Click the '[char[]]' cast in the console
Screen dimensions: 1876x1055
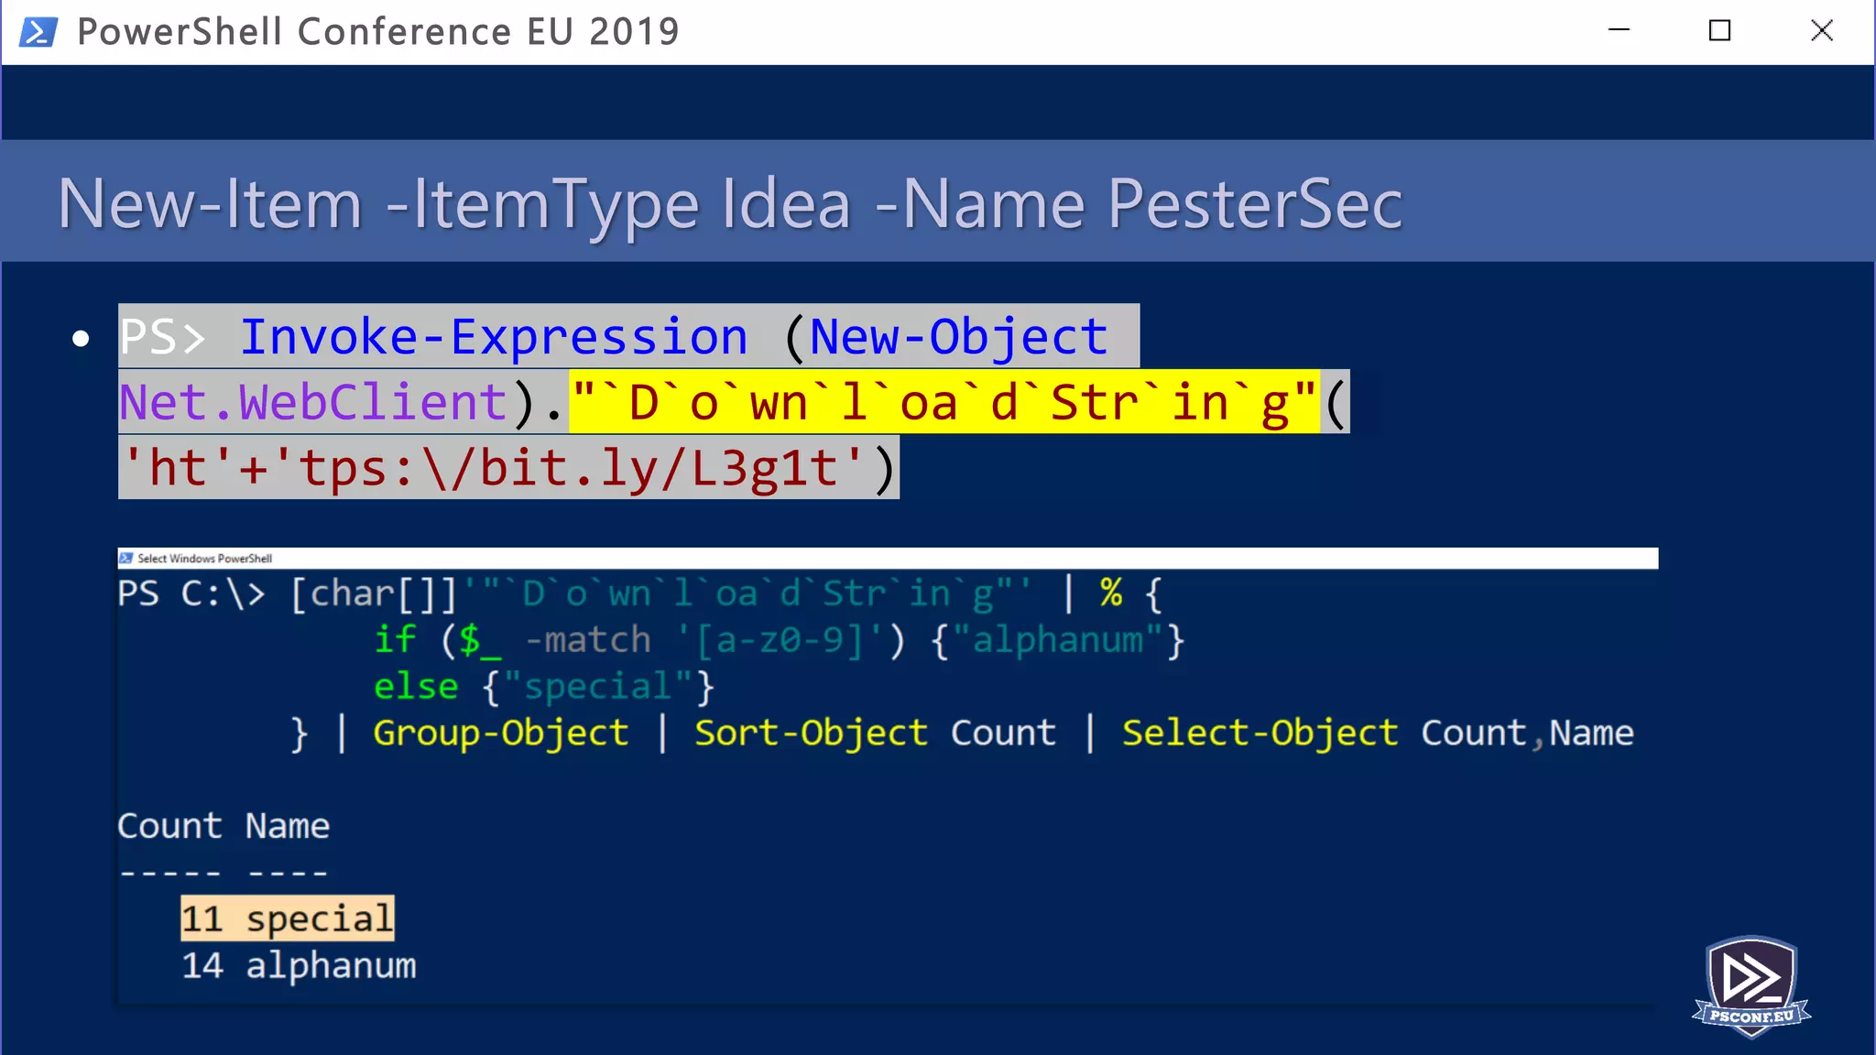(374, 594)
